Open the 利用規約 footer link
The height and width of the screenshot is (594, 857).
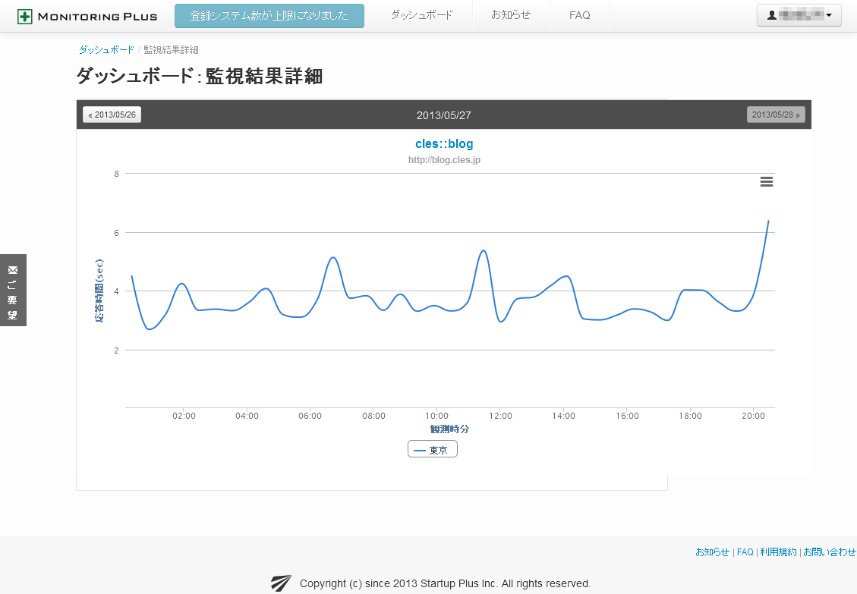point(778,552)
